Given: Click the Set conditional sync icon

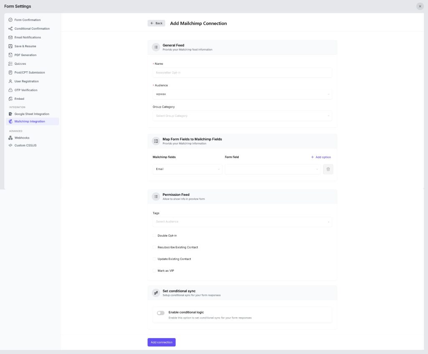Looking at the screenshot, I should [156, 293].
